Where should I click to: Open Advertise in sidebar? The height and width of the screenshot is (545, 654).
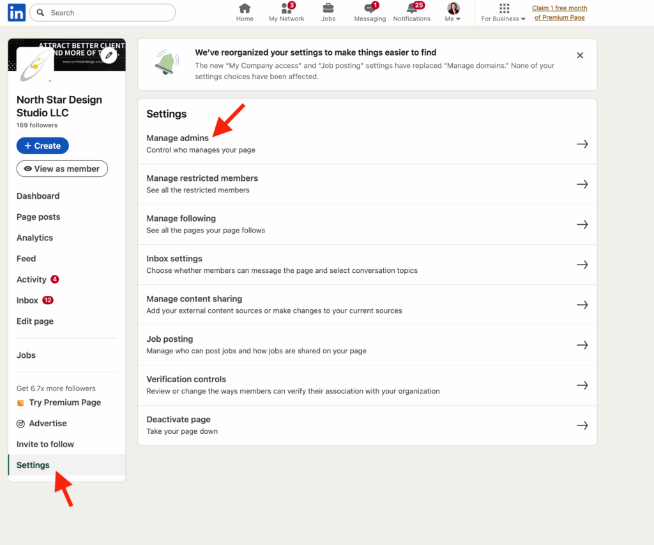click(48, 423)
